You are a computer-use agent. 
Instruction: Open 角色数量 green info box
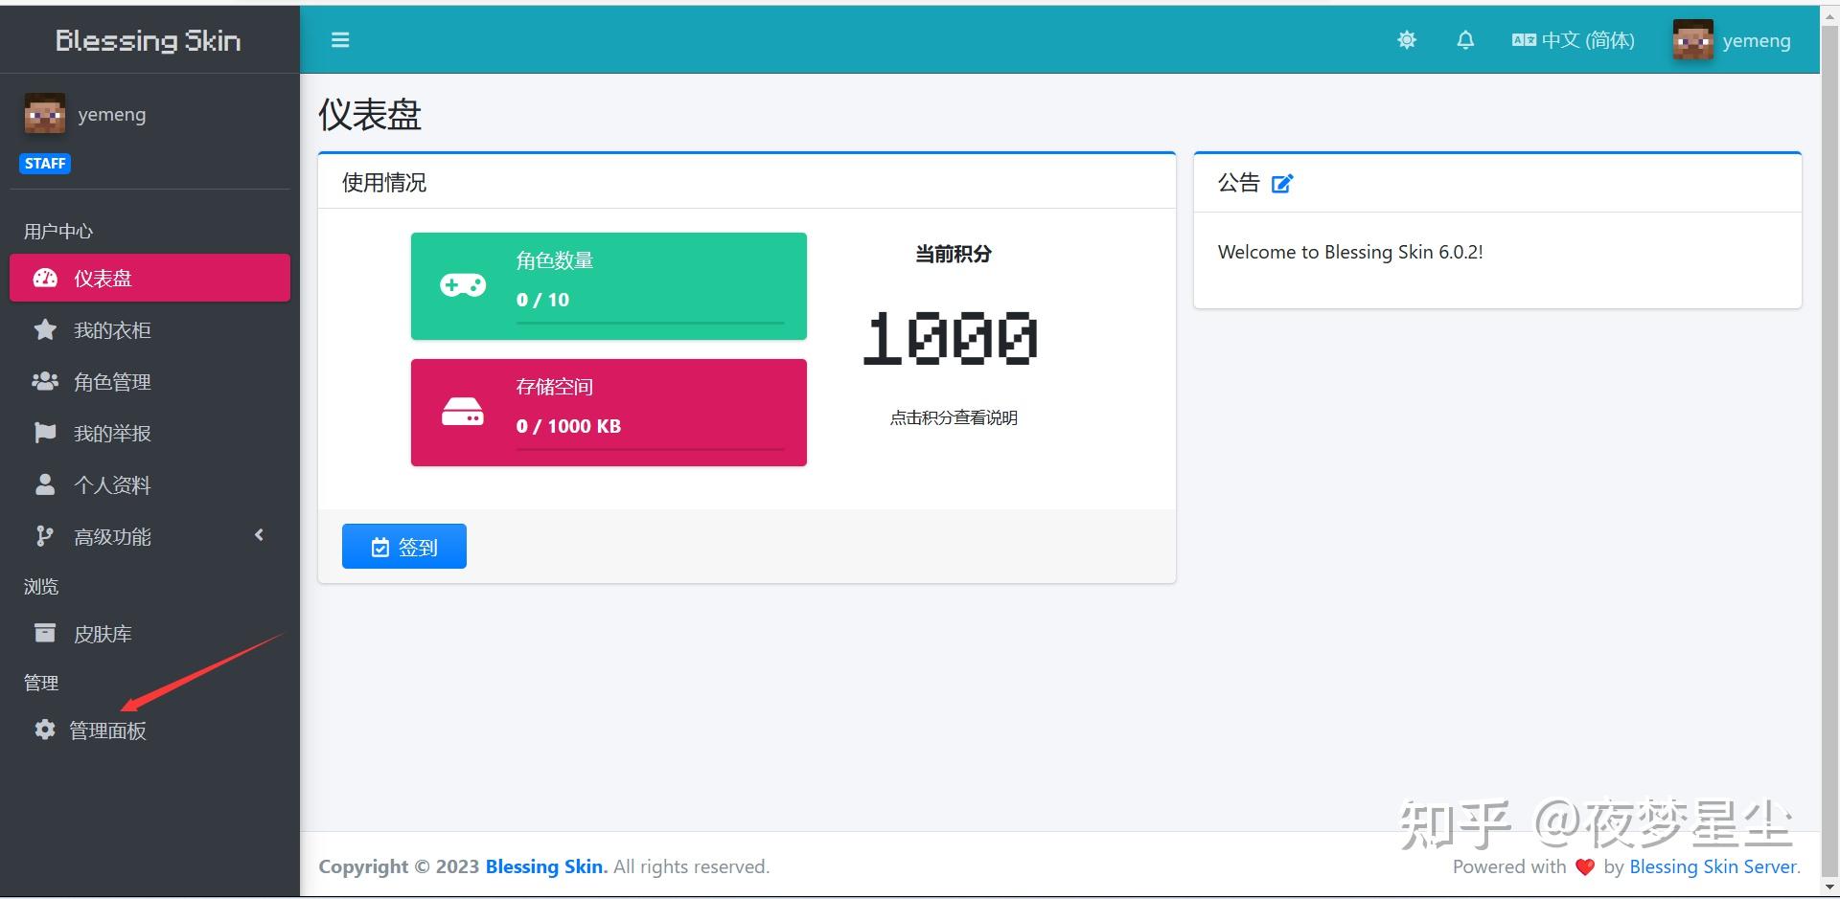click(609, 286)
